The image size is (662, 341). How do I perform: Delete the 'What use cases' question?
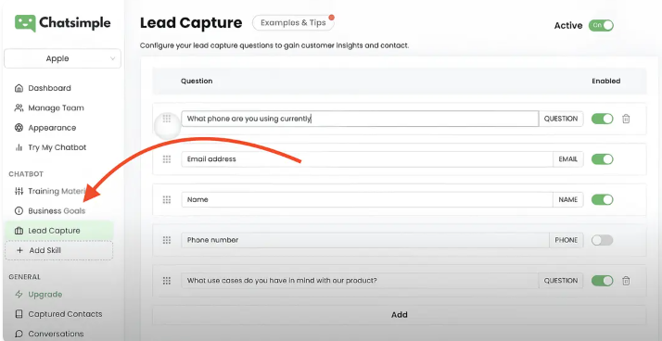626,281
